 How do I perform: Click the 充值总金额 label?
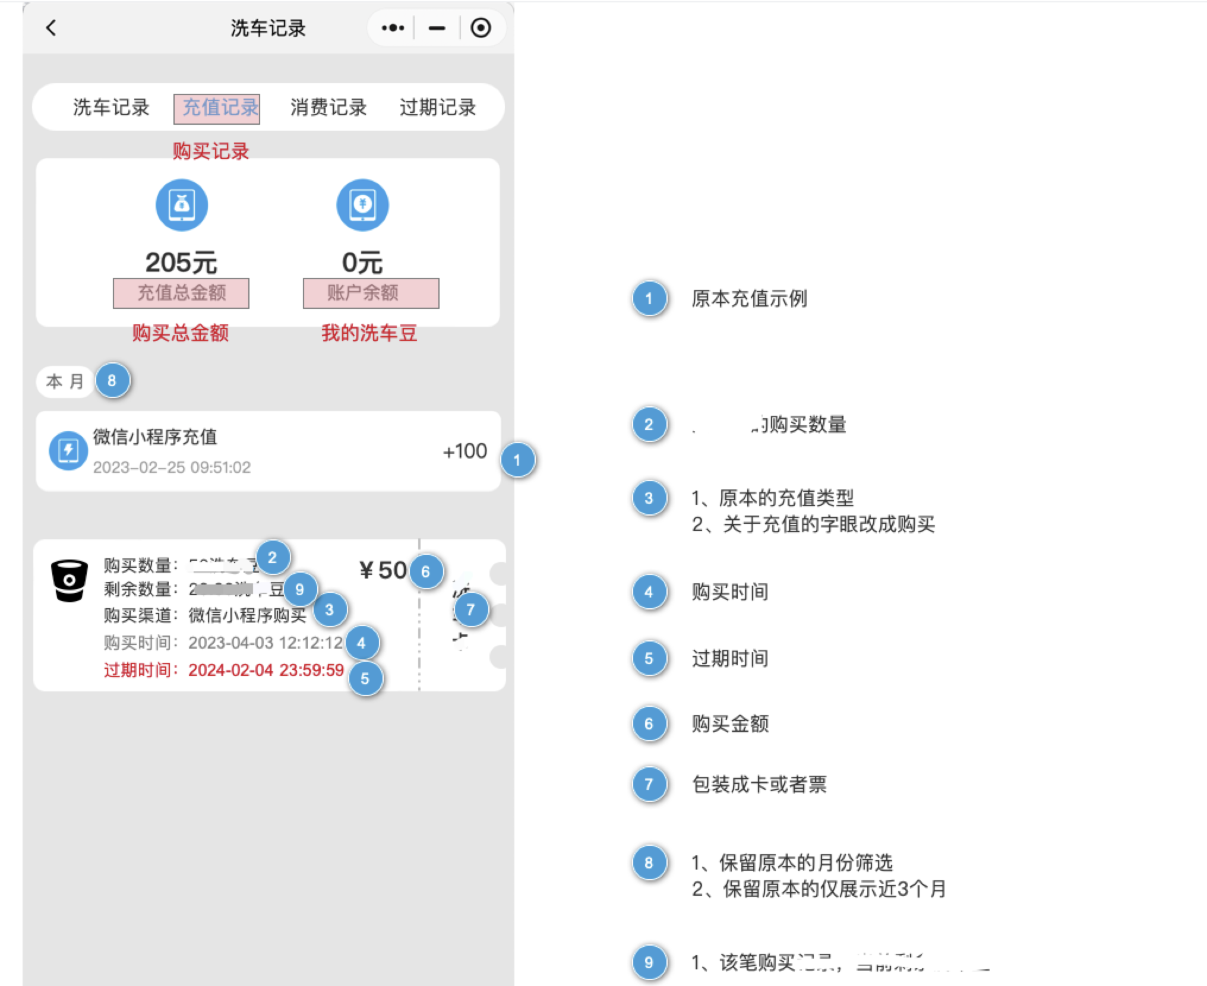coord(181,293)
